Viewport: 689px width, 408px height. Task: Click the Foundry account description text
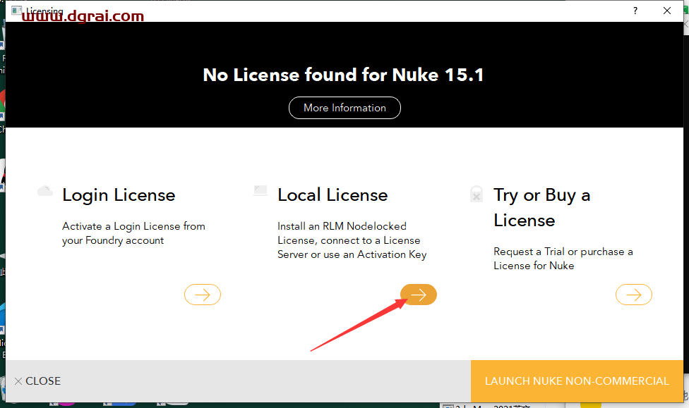pos(133,233)
